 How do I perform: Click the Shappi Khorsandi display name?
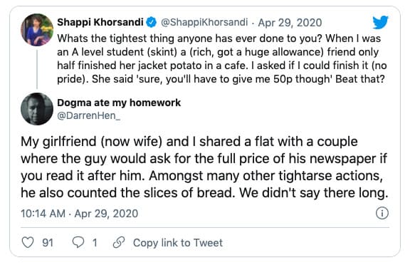pyautogui.click(x=100, y=22)
